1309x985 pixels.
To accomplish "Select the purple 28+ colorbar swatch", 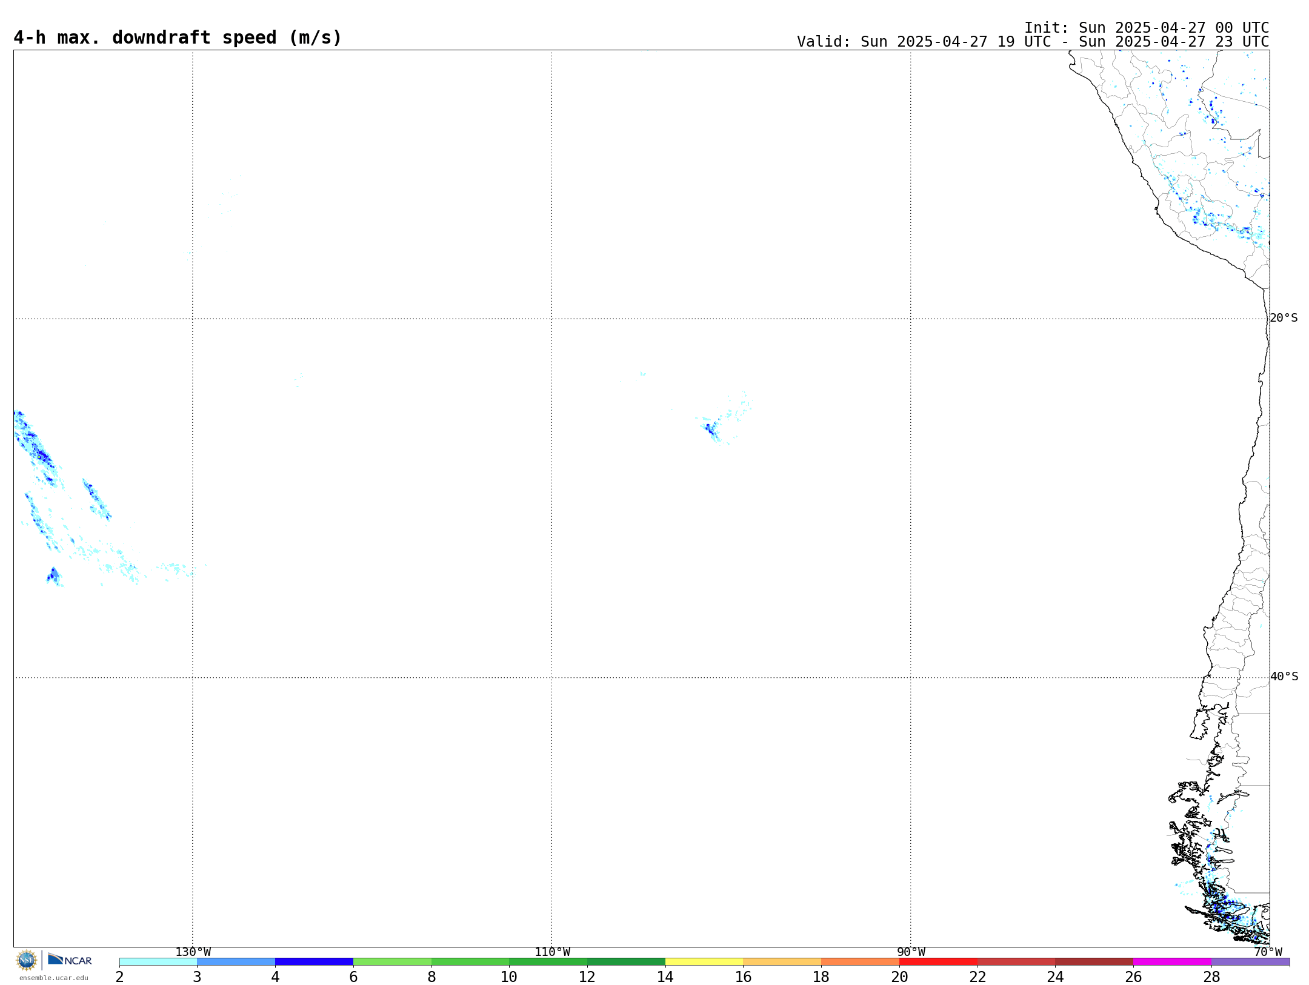I will [1250, 962].
